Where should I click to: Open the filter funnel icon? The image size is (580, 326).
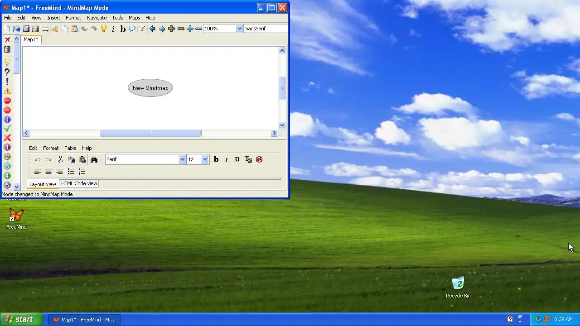(x=142, y=29)
